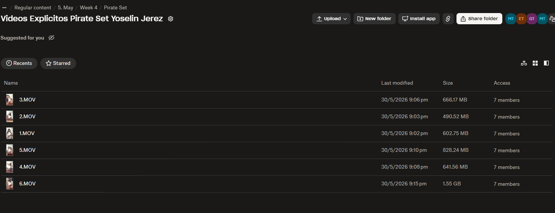
Task: Click the ET member avatar
Action: click(x=522, y=19)
